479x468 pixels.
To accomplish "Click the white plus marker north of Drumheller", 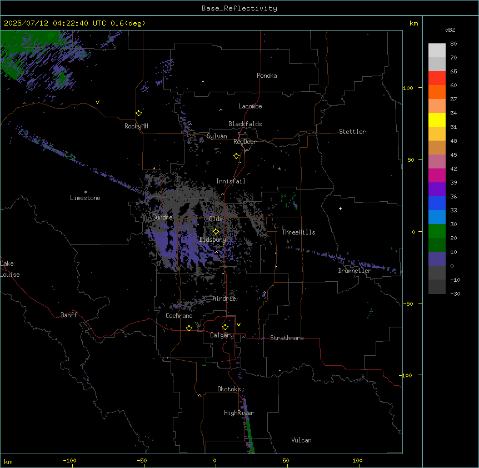I will click(340, 208).
